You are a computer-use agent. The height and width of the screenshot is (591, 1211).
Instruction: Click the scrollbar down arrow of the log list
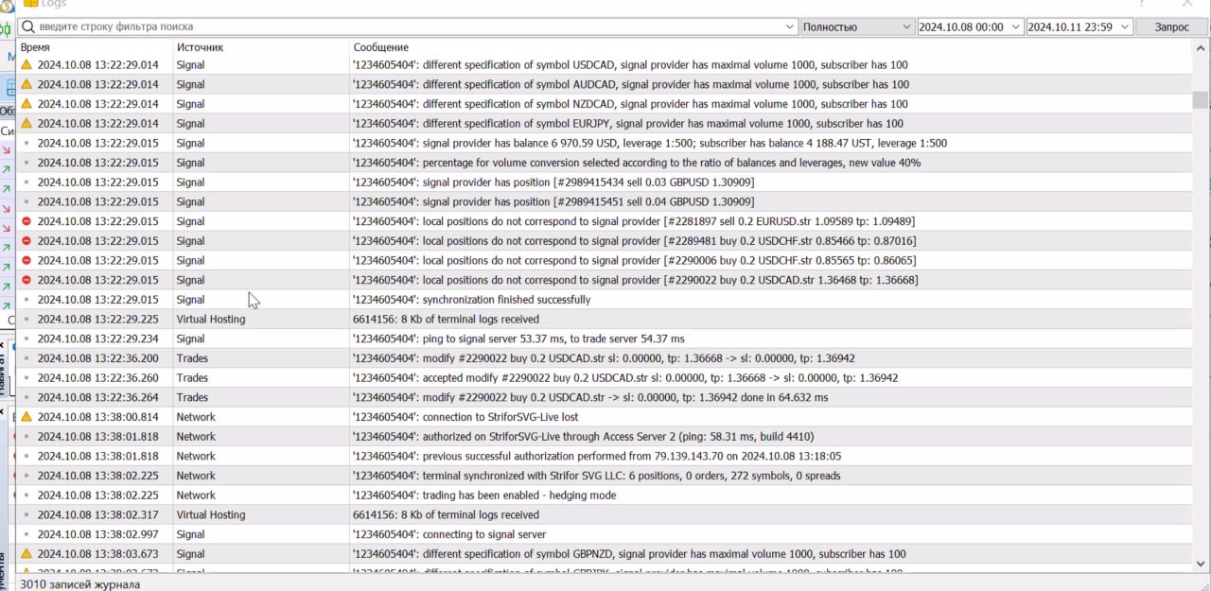click(x=1200, y=565)
